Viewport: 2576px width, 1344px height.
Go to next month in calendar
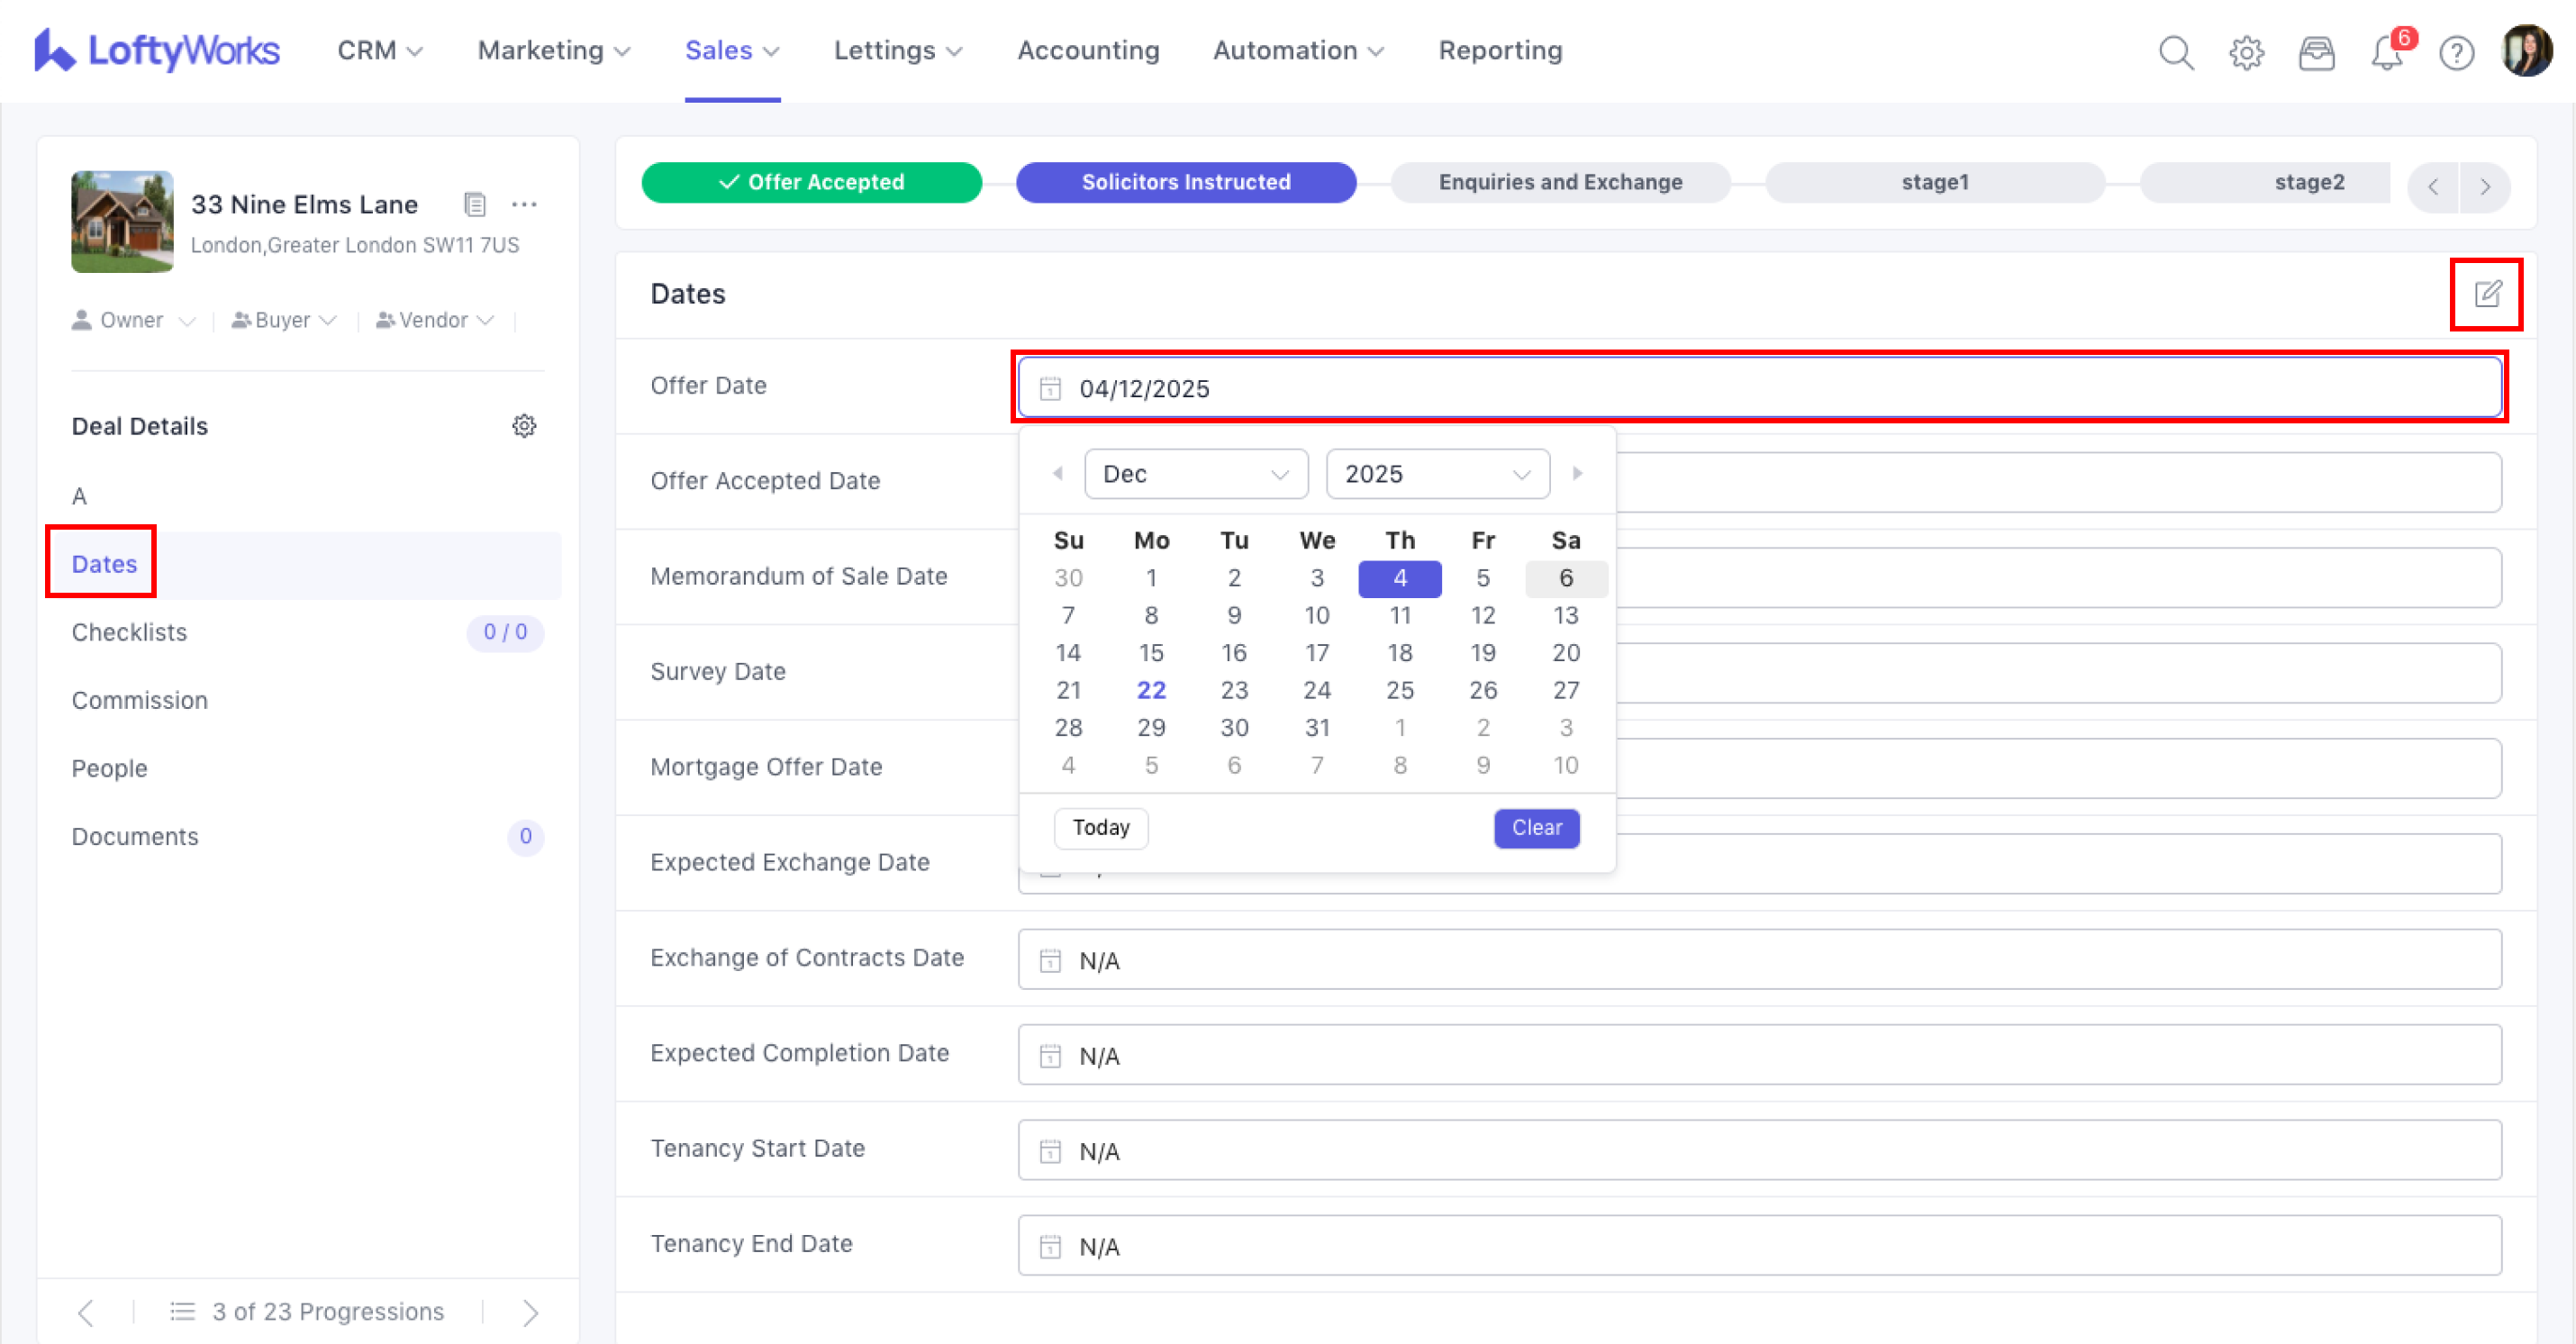tap(1577, 474)
